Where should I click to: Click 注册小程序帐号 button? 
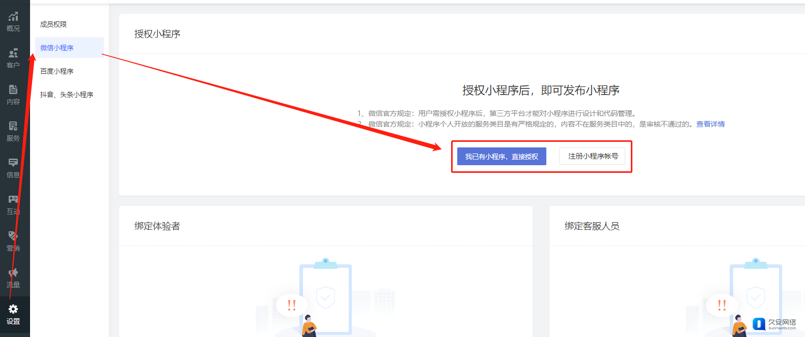coord(593,156)
